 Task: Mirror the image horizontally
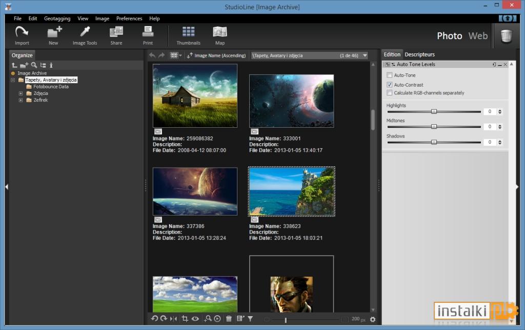point(173,319)
